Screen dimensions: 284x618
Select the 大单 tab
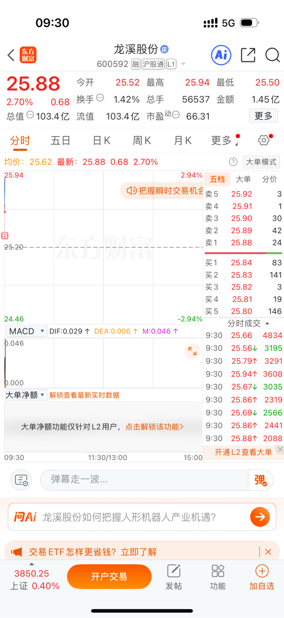click(243, 179)
